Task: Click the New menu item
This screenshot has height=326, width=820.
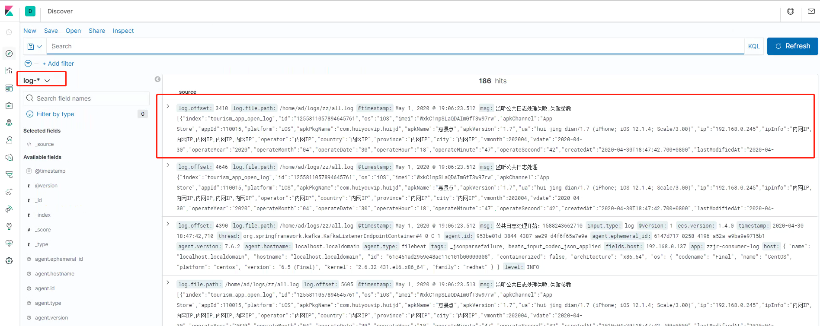Action: pyautogui.click(x=30, y=31)
